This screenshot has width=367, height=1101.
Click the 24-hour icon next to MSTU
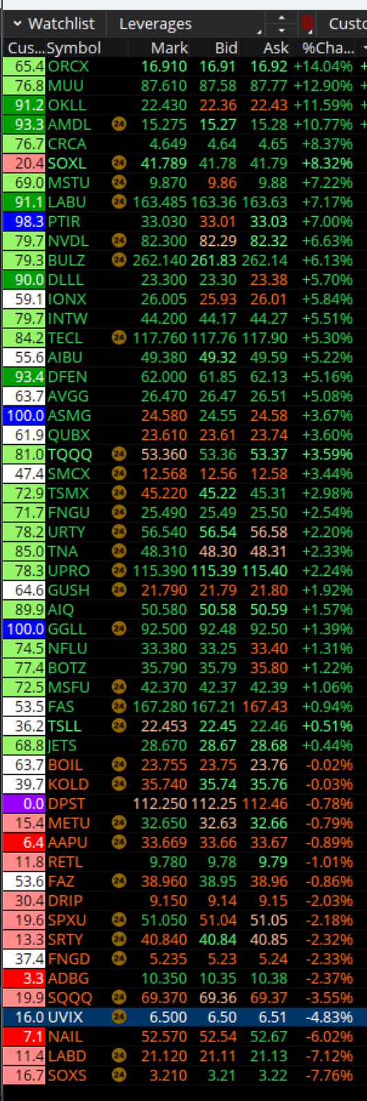(119, 183)
